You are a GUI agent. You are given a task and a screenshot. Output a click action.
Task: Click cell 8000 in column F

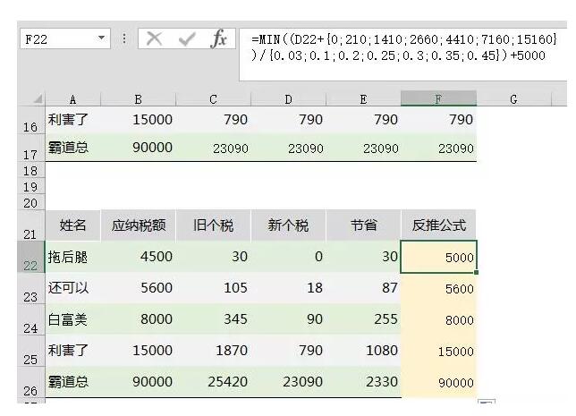click(438, 319)
